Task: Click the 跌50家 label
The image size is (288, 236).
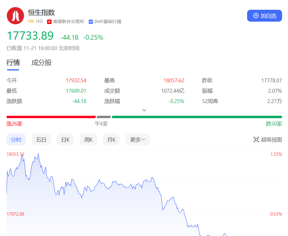Action: click(274, 124)
